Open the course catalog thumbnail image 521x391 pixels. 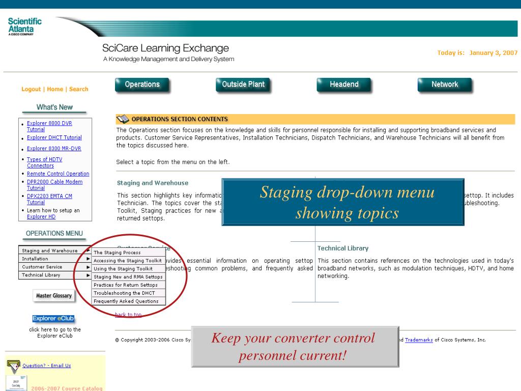coord(16,383)
